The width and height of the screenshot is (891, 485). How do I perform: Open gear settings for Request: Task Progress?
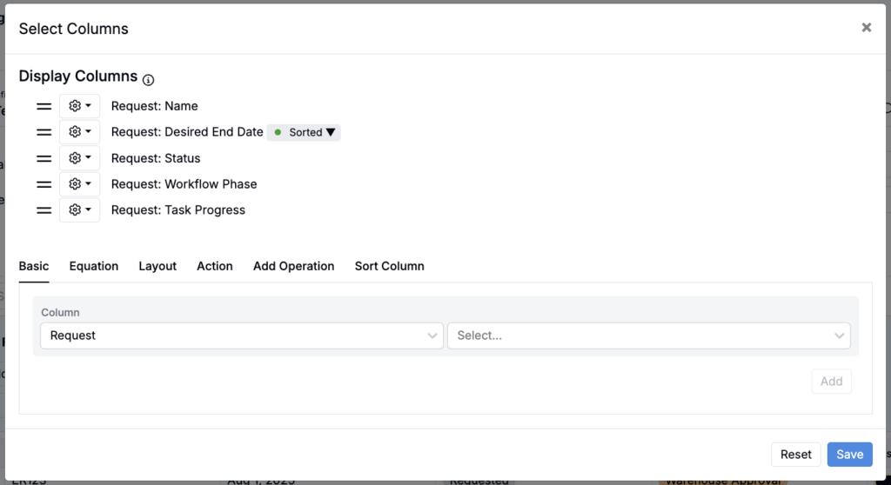[x=79, y=210]
